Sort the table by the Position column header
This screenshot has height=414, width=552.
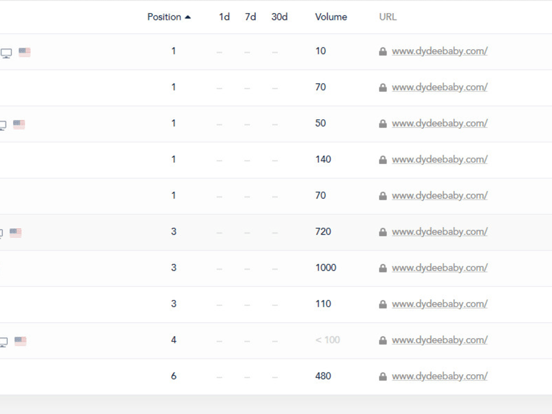coord(164,17)
